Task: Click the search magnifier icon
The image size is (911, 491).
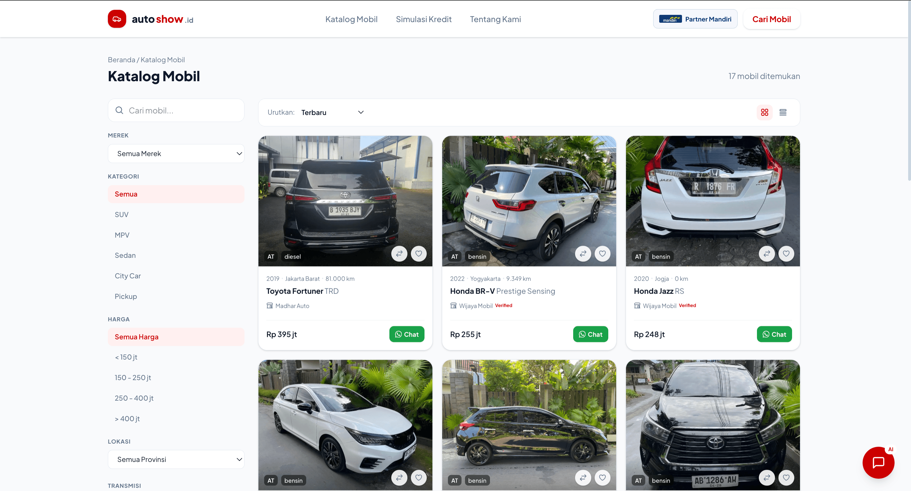Action: pyautogui.click(x=120, y=111)
